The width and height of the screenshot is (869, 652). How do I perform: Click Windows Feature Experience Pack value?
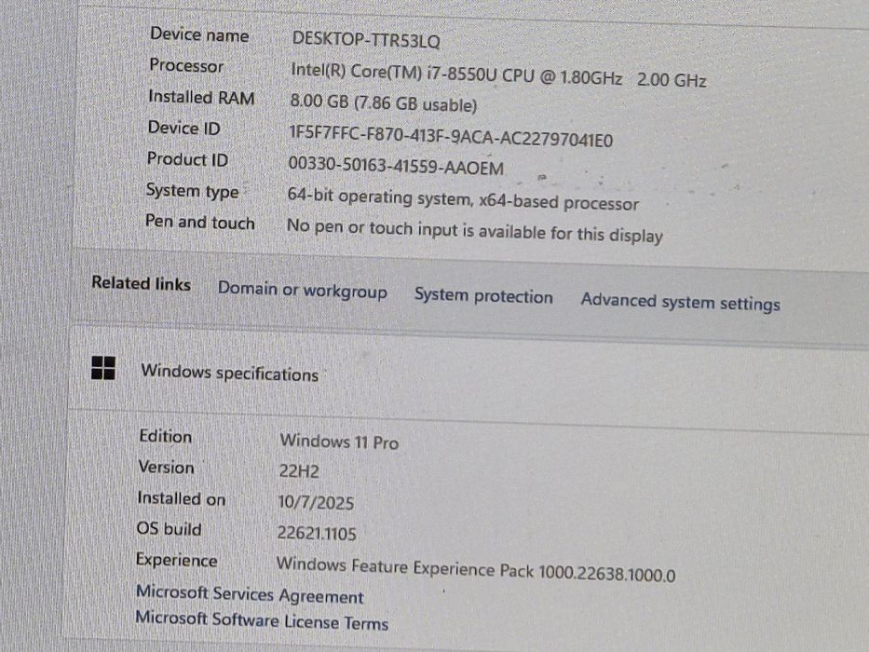coord(476,569)
